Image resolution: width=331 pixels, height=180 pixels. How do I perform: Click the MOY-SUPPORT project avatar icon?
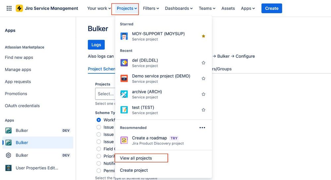coord(124,36)
